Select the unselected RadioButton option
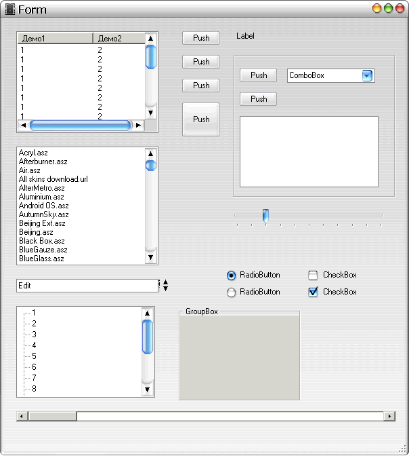 coord(232,292)
